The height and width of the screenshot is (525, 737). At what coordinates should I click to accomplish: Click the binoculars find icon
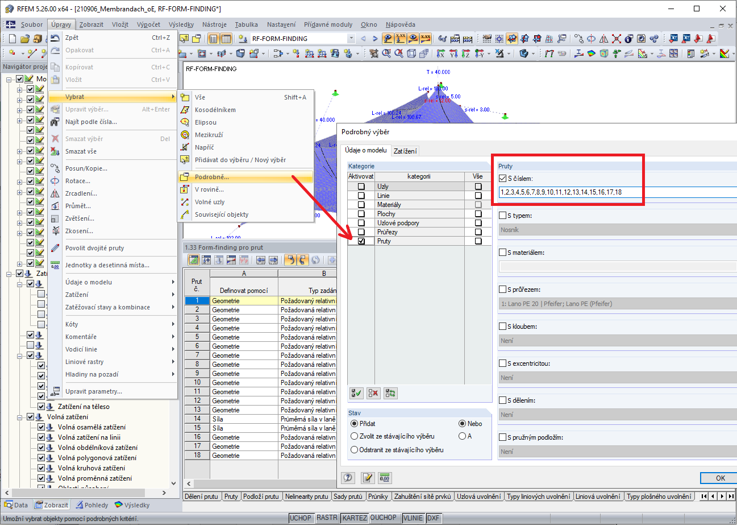coord(55,122)
